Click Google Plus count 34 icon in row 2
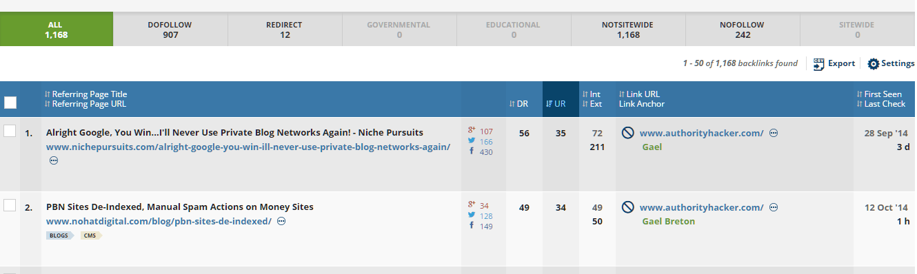Screen dimensions: 917x274 [x=472, y=205]
